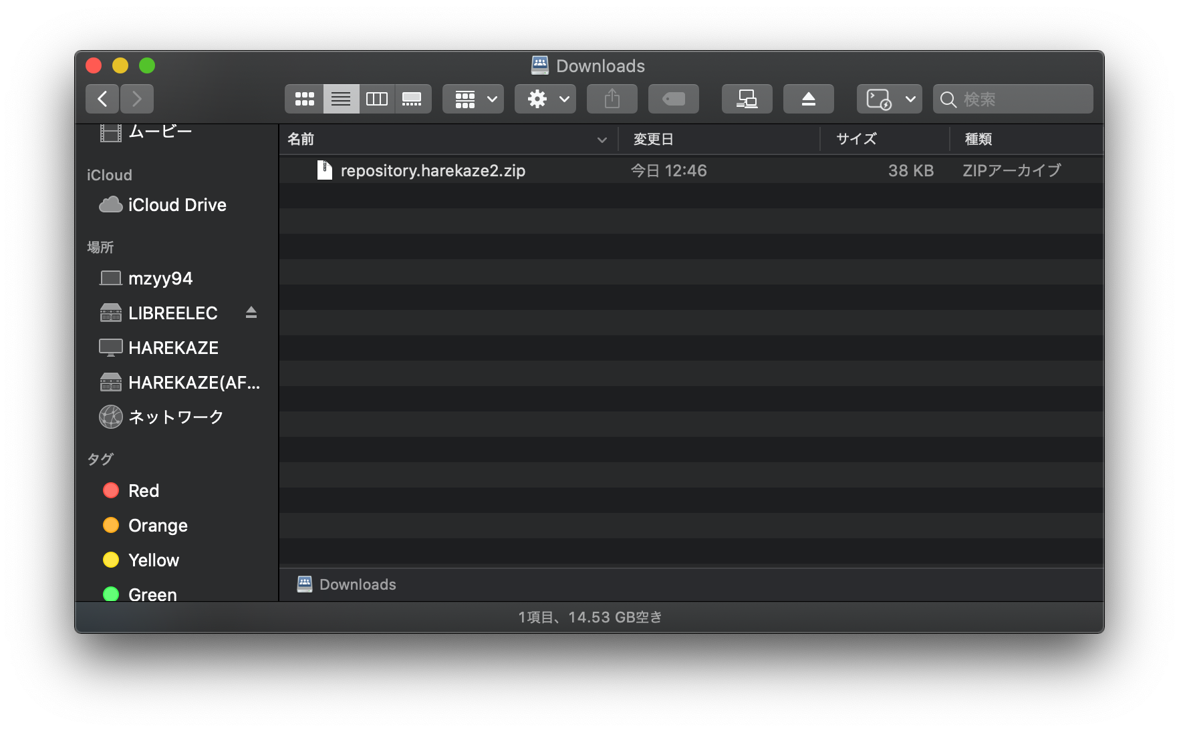The image size is (1179, 732).
Task: Click the Downloads title proxy icon
Action: (540, 65)
